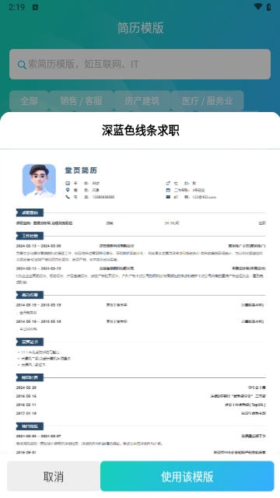
Task: Tap the avatar photo in resume preview
Action: (x=39, y=181)
